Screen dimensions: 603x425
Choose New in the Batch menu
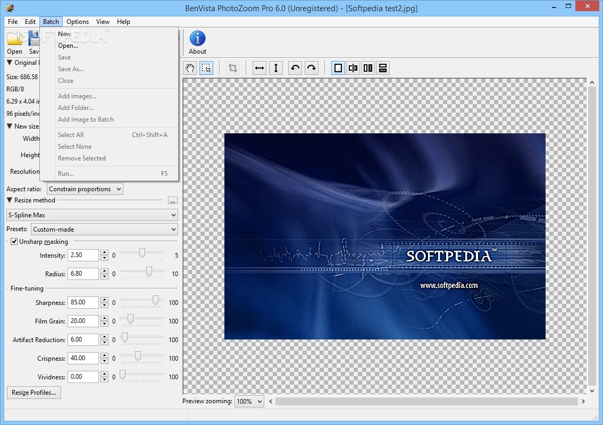point(109,34)
